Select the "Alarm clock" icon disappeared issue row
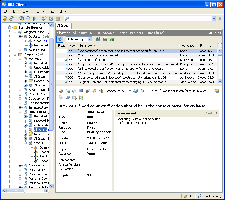Screen dimensions: 225x200 pyautogui.click(x=137, y=55)
